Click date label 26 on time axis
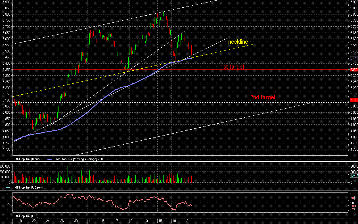Screen dimensions: 358x224 [62, 221]
